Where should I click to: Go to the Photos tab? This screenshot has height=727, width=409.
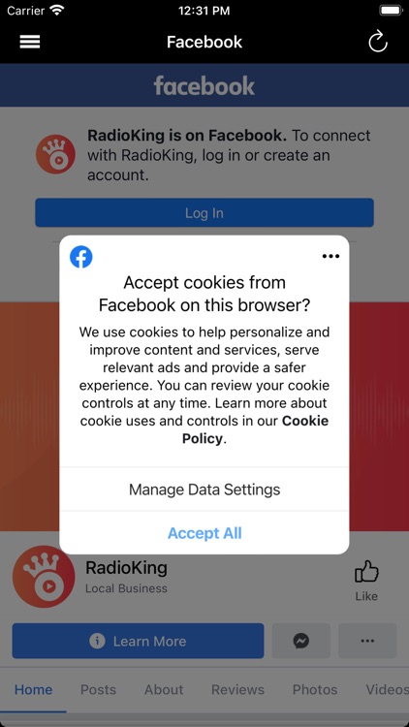(x=315, y=689)
